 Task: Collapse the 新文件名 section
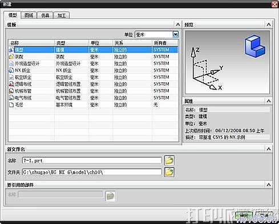[269, 149]
